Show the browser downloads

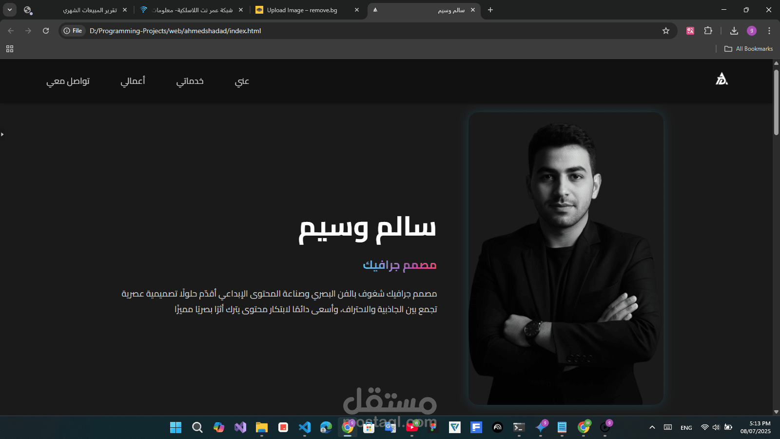734,31
